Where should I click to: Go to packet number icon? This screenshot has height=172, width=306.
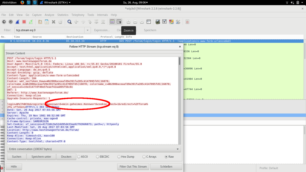pos(90,22)
